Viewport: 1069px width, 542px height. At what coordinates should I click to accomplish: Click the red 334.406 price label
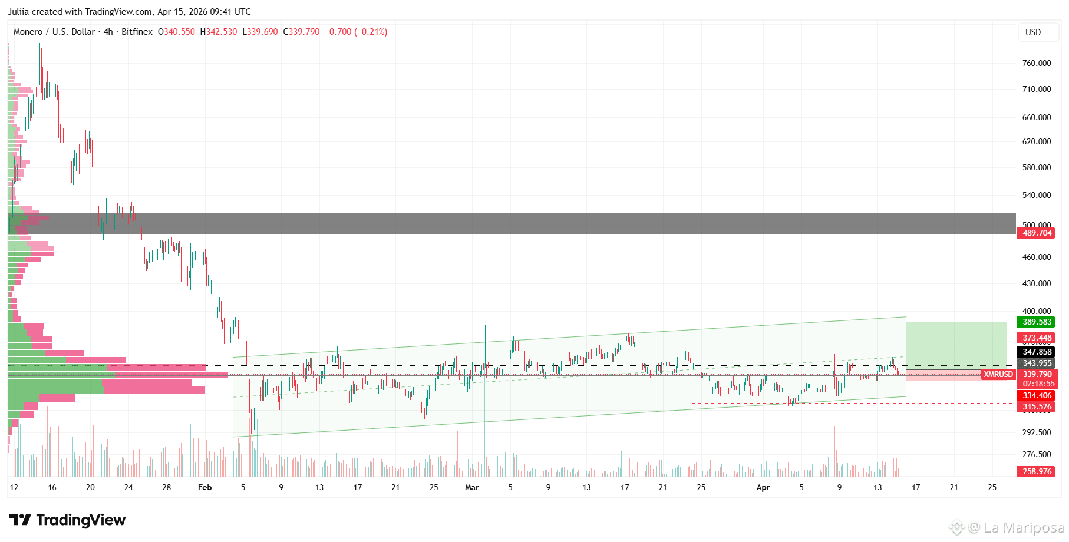click(x=1036, y=395)
